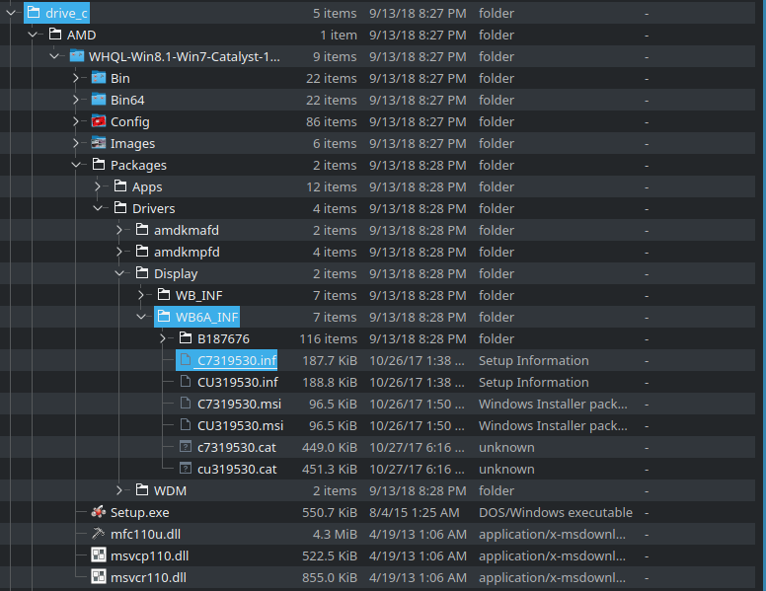Click the Packages folder icon
The image size is (766, 591).
pos(99,165)
